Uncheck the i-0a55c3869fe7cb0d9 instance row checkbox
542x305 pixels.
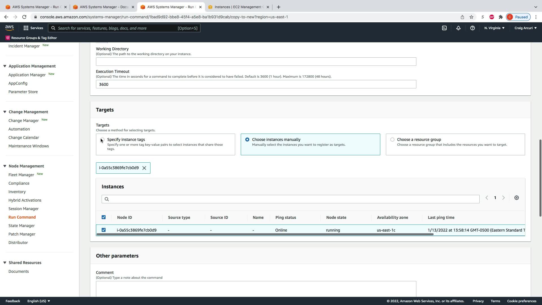coord(104,230)
